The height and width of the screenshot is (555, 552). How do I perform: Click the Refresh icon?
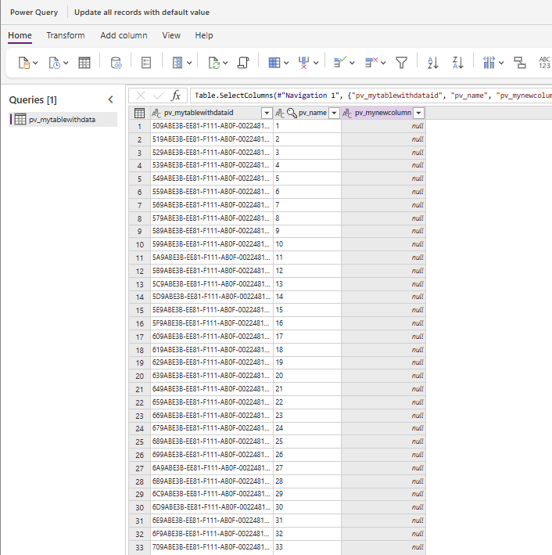tap(214, 63)
